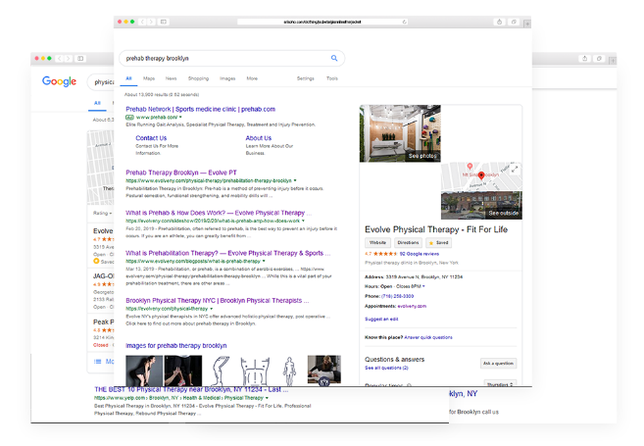
Task: Click the search magnifier icon in front window
Action: (334, 58)
